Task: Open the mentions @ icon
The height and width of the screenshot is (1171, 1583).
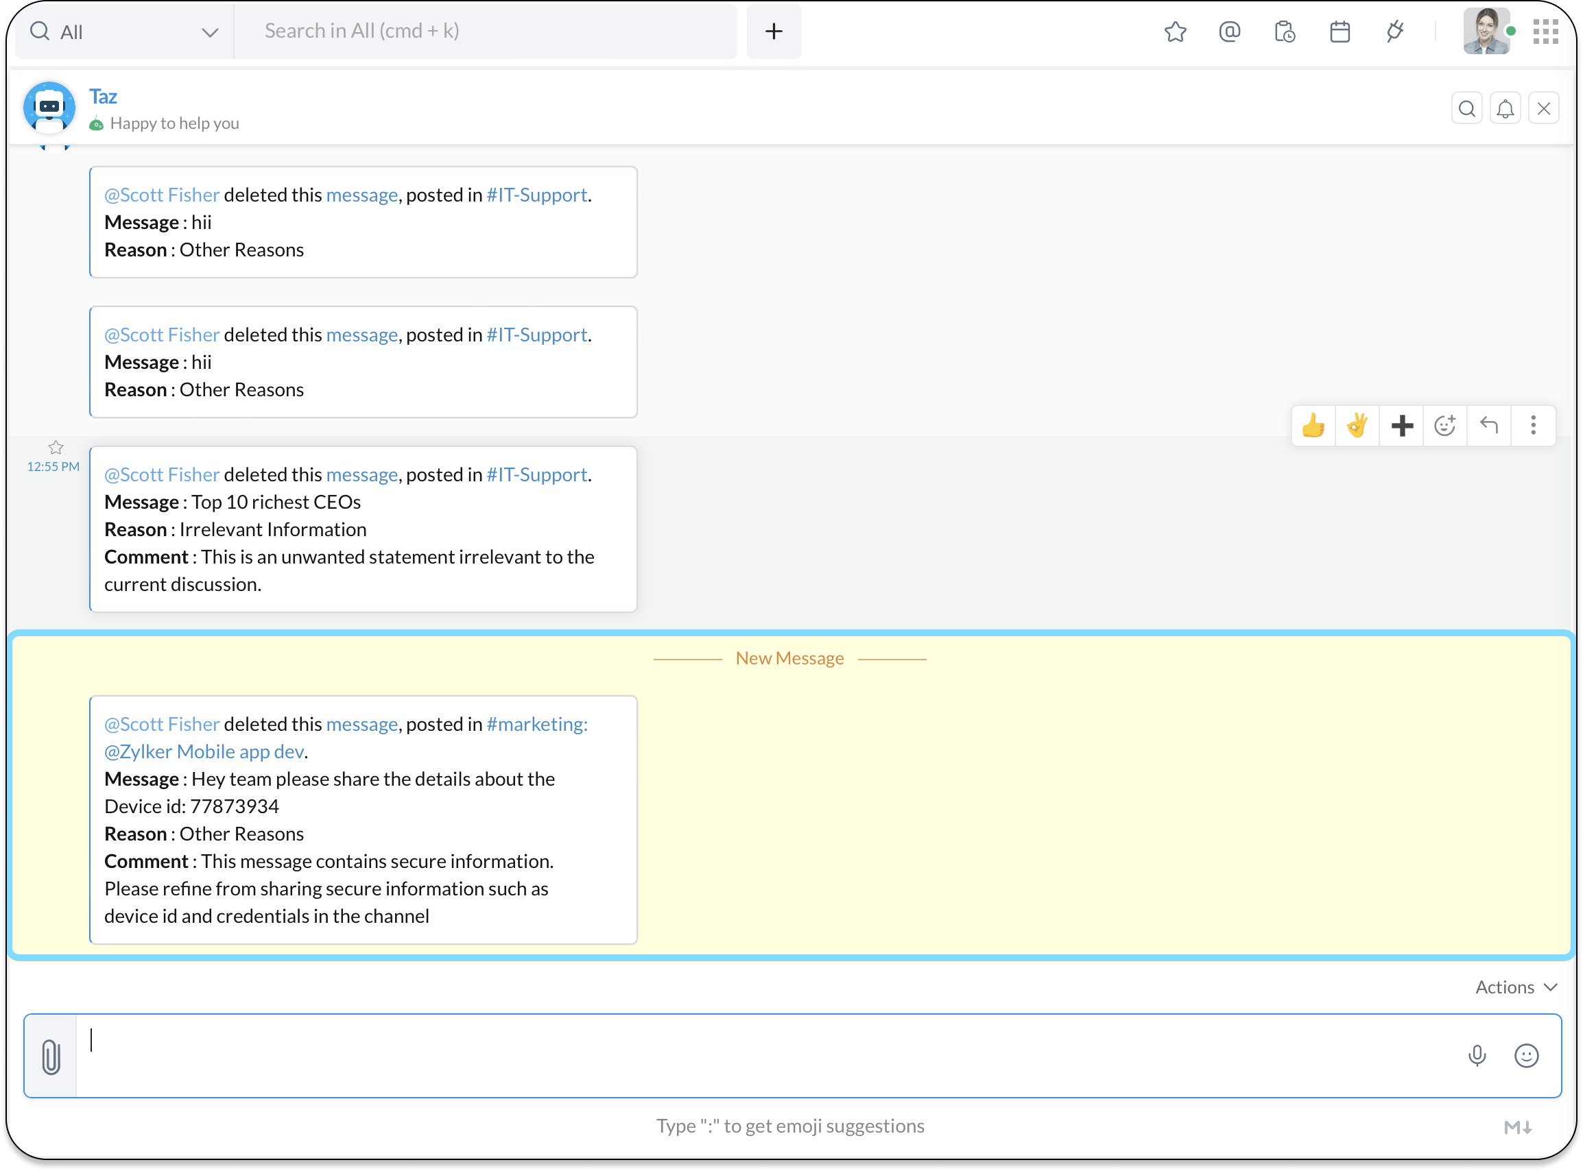Action: pyautogui.click(x=1230, y=32)
